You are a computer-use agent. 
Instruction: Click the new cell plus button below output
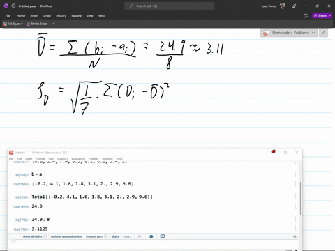13,241
